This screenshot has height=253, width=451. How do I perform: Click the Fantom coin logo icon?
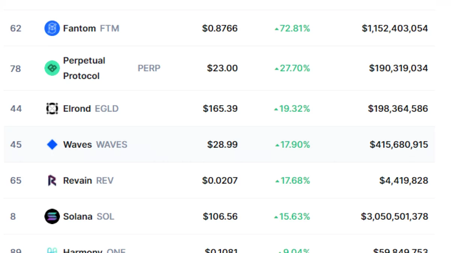52,28
